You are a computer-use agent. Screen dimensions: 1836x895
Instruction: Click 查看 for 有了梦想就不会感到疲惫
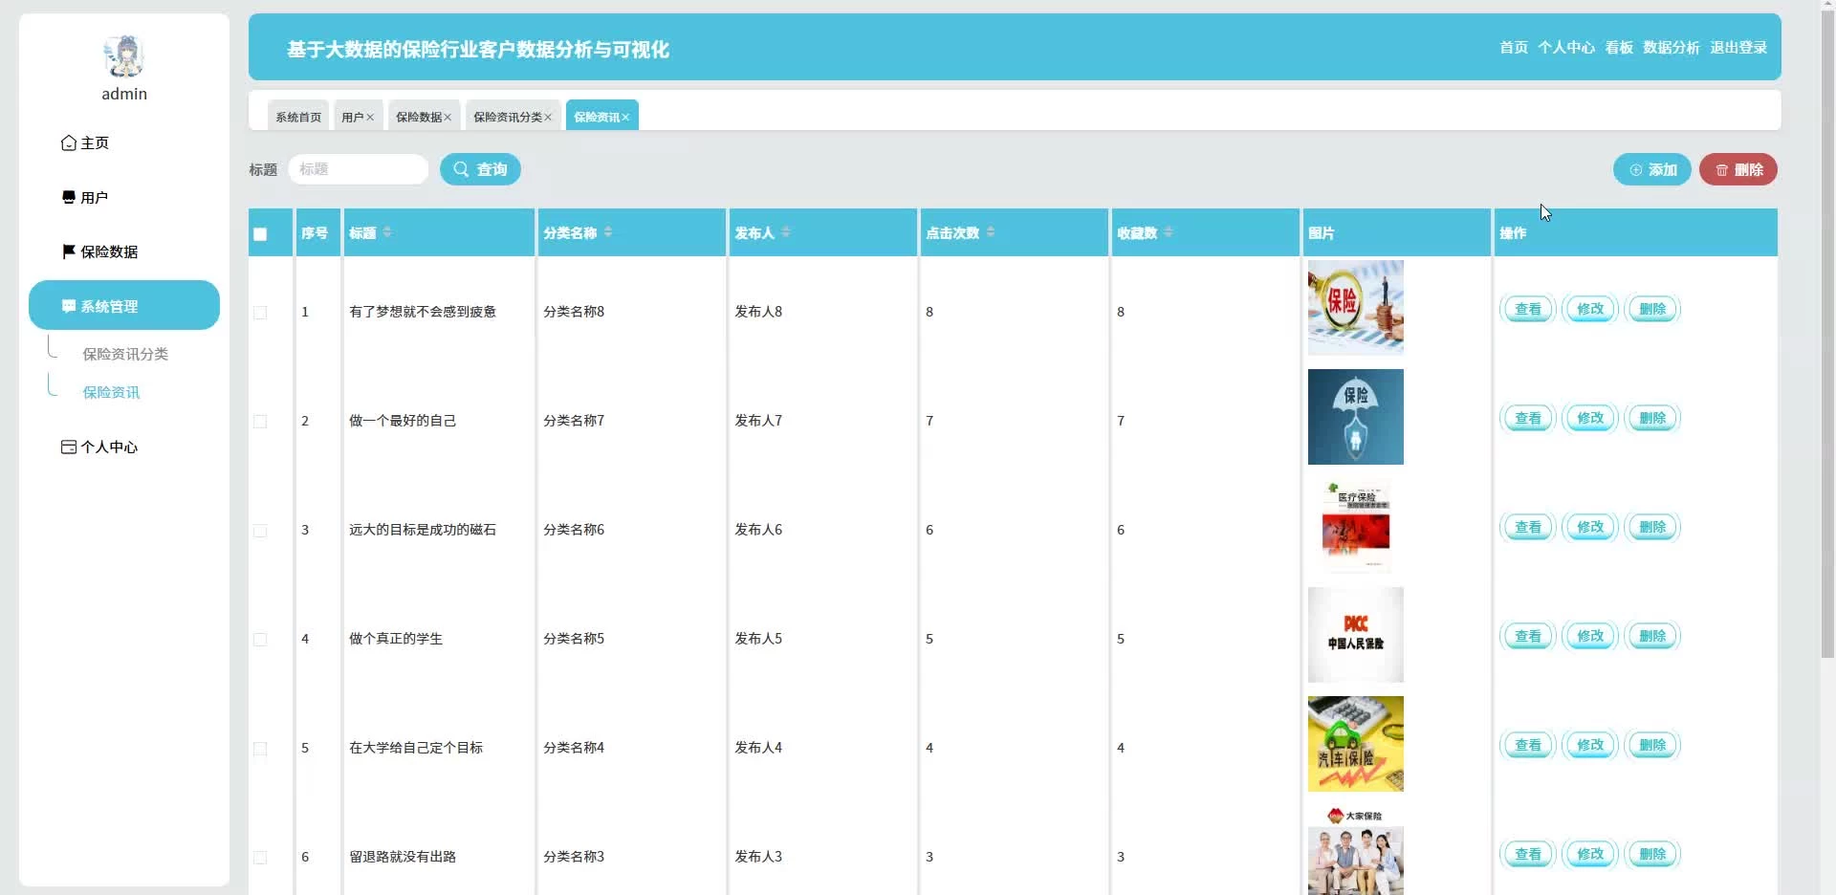[1528, 309]
